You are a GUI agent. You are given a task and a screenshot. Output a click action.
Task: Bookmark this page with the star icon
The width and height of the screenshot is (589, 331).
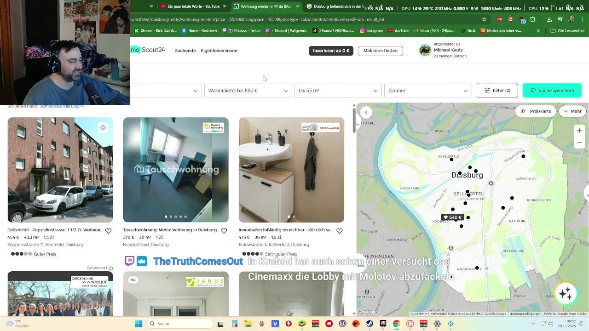tap(484, 19)
